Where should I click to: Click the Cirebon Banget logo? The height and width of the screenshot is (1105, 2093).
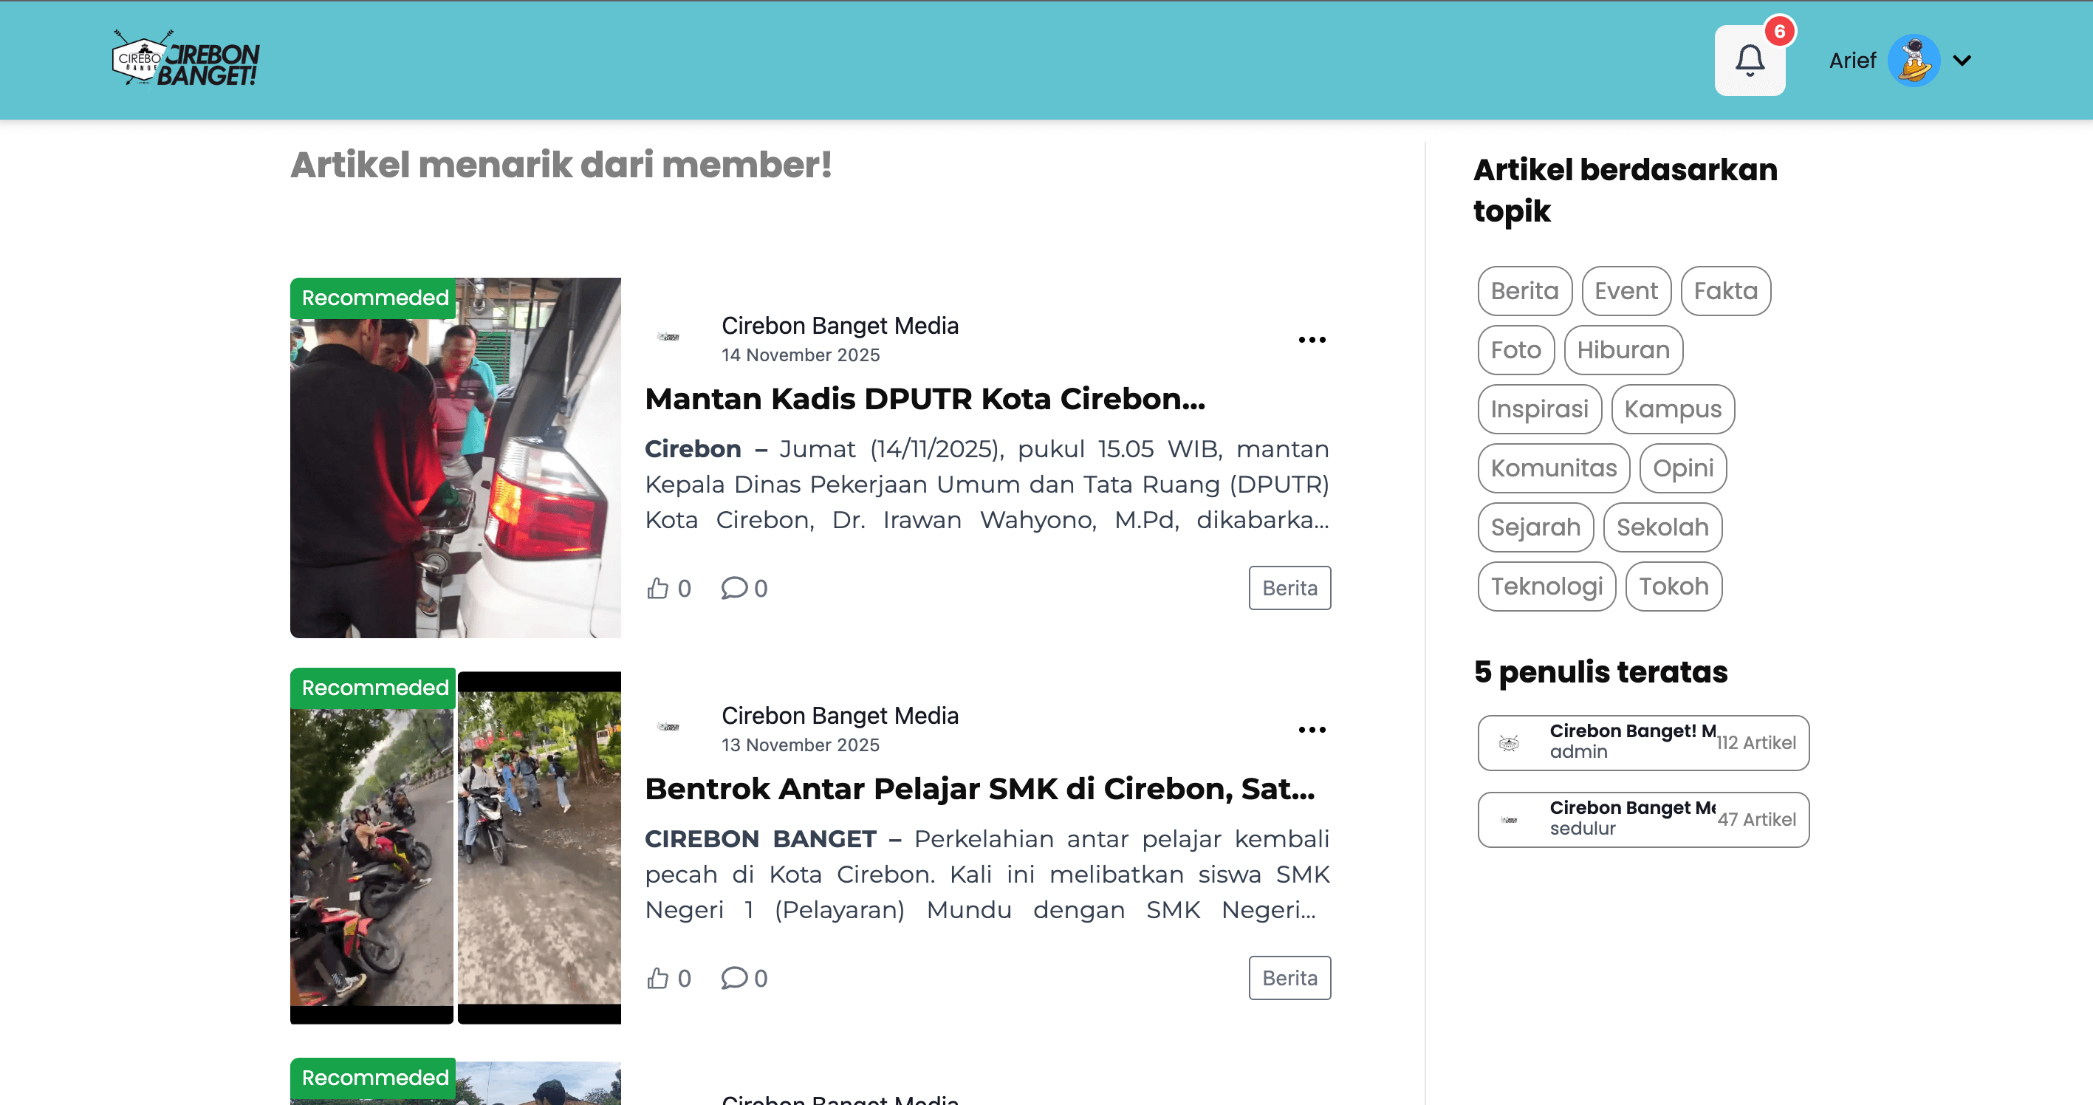185,59
